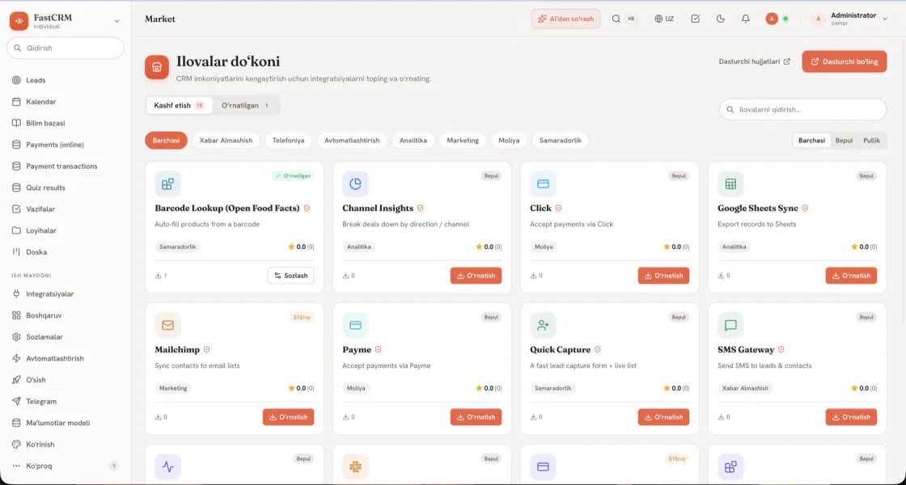The image size is (906, 485).
Task: Click the Payme card icon
Action: pos(355,326)
